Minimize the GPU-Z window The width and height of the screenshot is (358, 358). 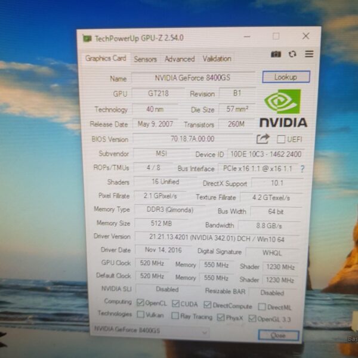click(247, 37)
